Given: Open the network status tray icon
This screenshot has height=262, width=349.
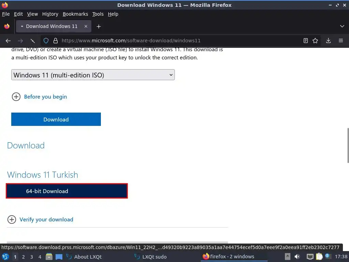Looking at the screenshot, I should point(310,257).
